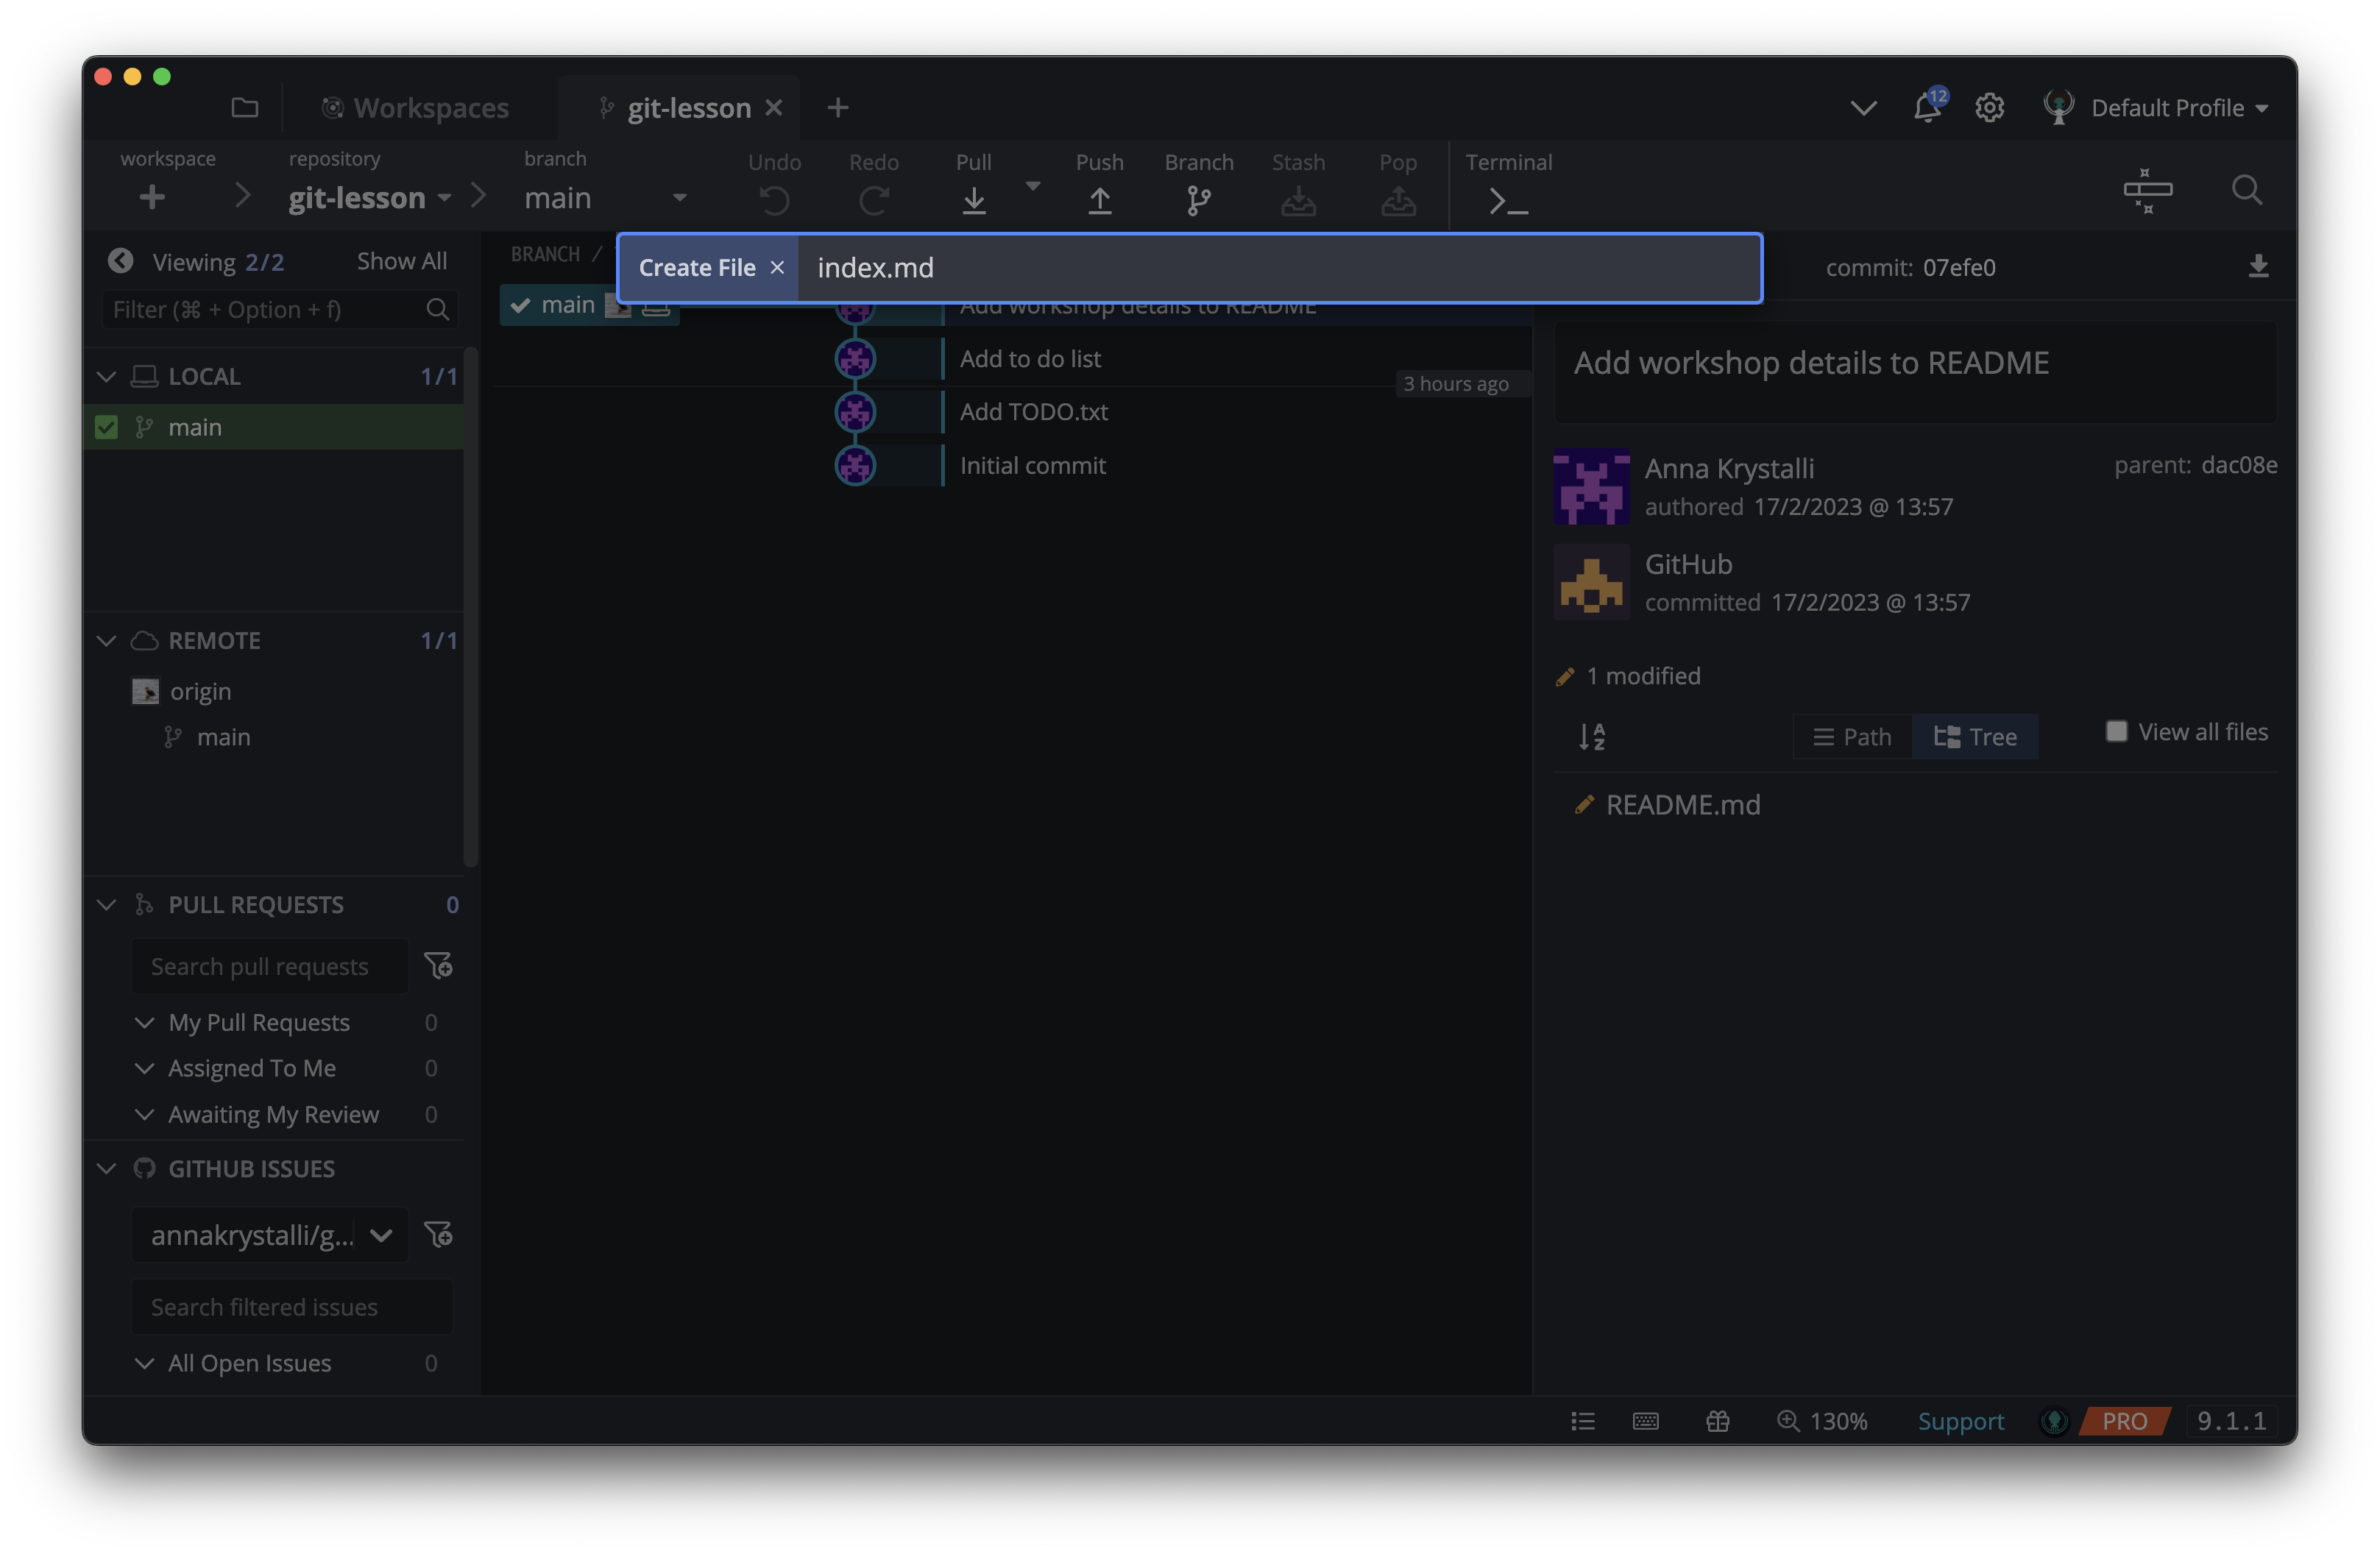Click the list icon in status bar
The image size is (2380, 1554).
click(1582, 1421)
